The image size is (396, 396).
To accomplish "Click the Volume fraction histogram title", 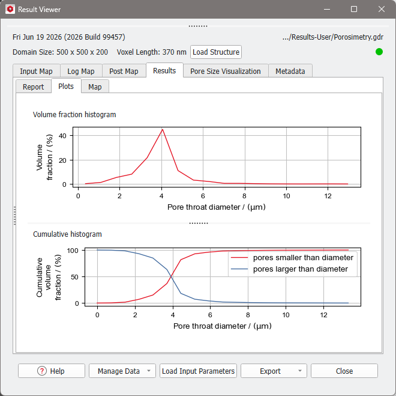I will click(x=74, y=115).
